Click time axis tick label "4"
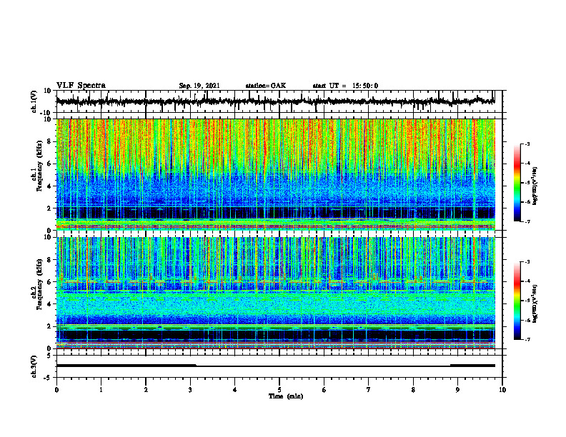The width and height of the screenshot is (566, 437). pyautogui.click(x=235, y=390)
